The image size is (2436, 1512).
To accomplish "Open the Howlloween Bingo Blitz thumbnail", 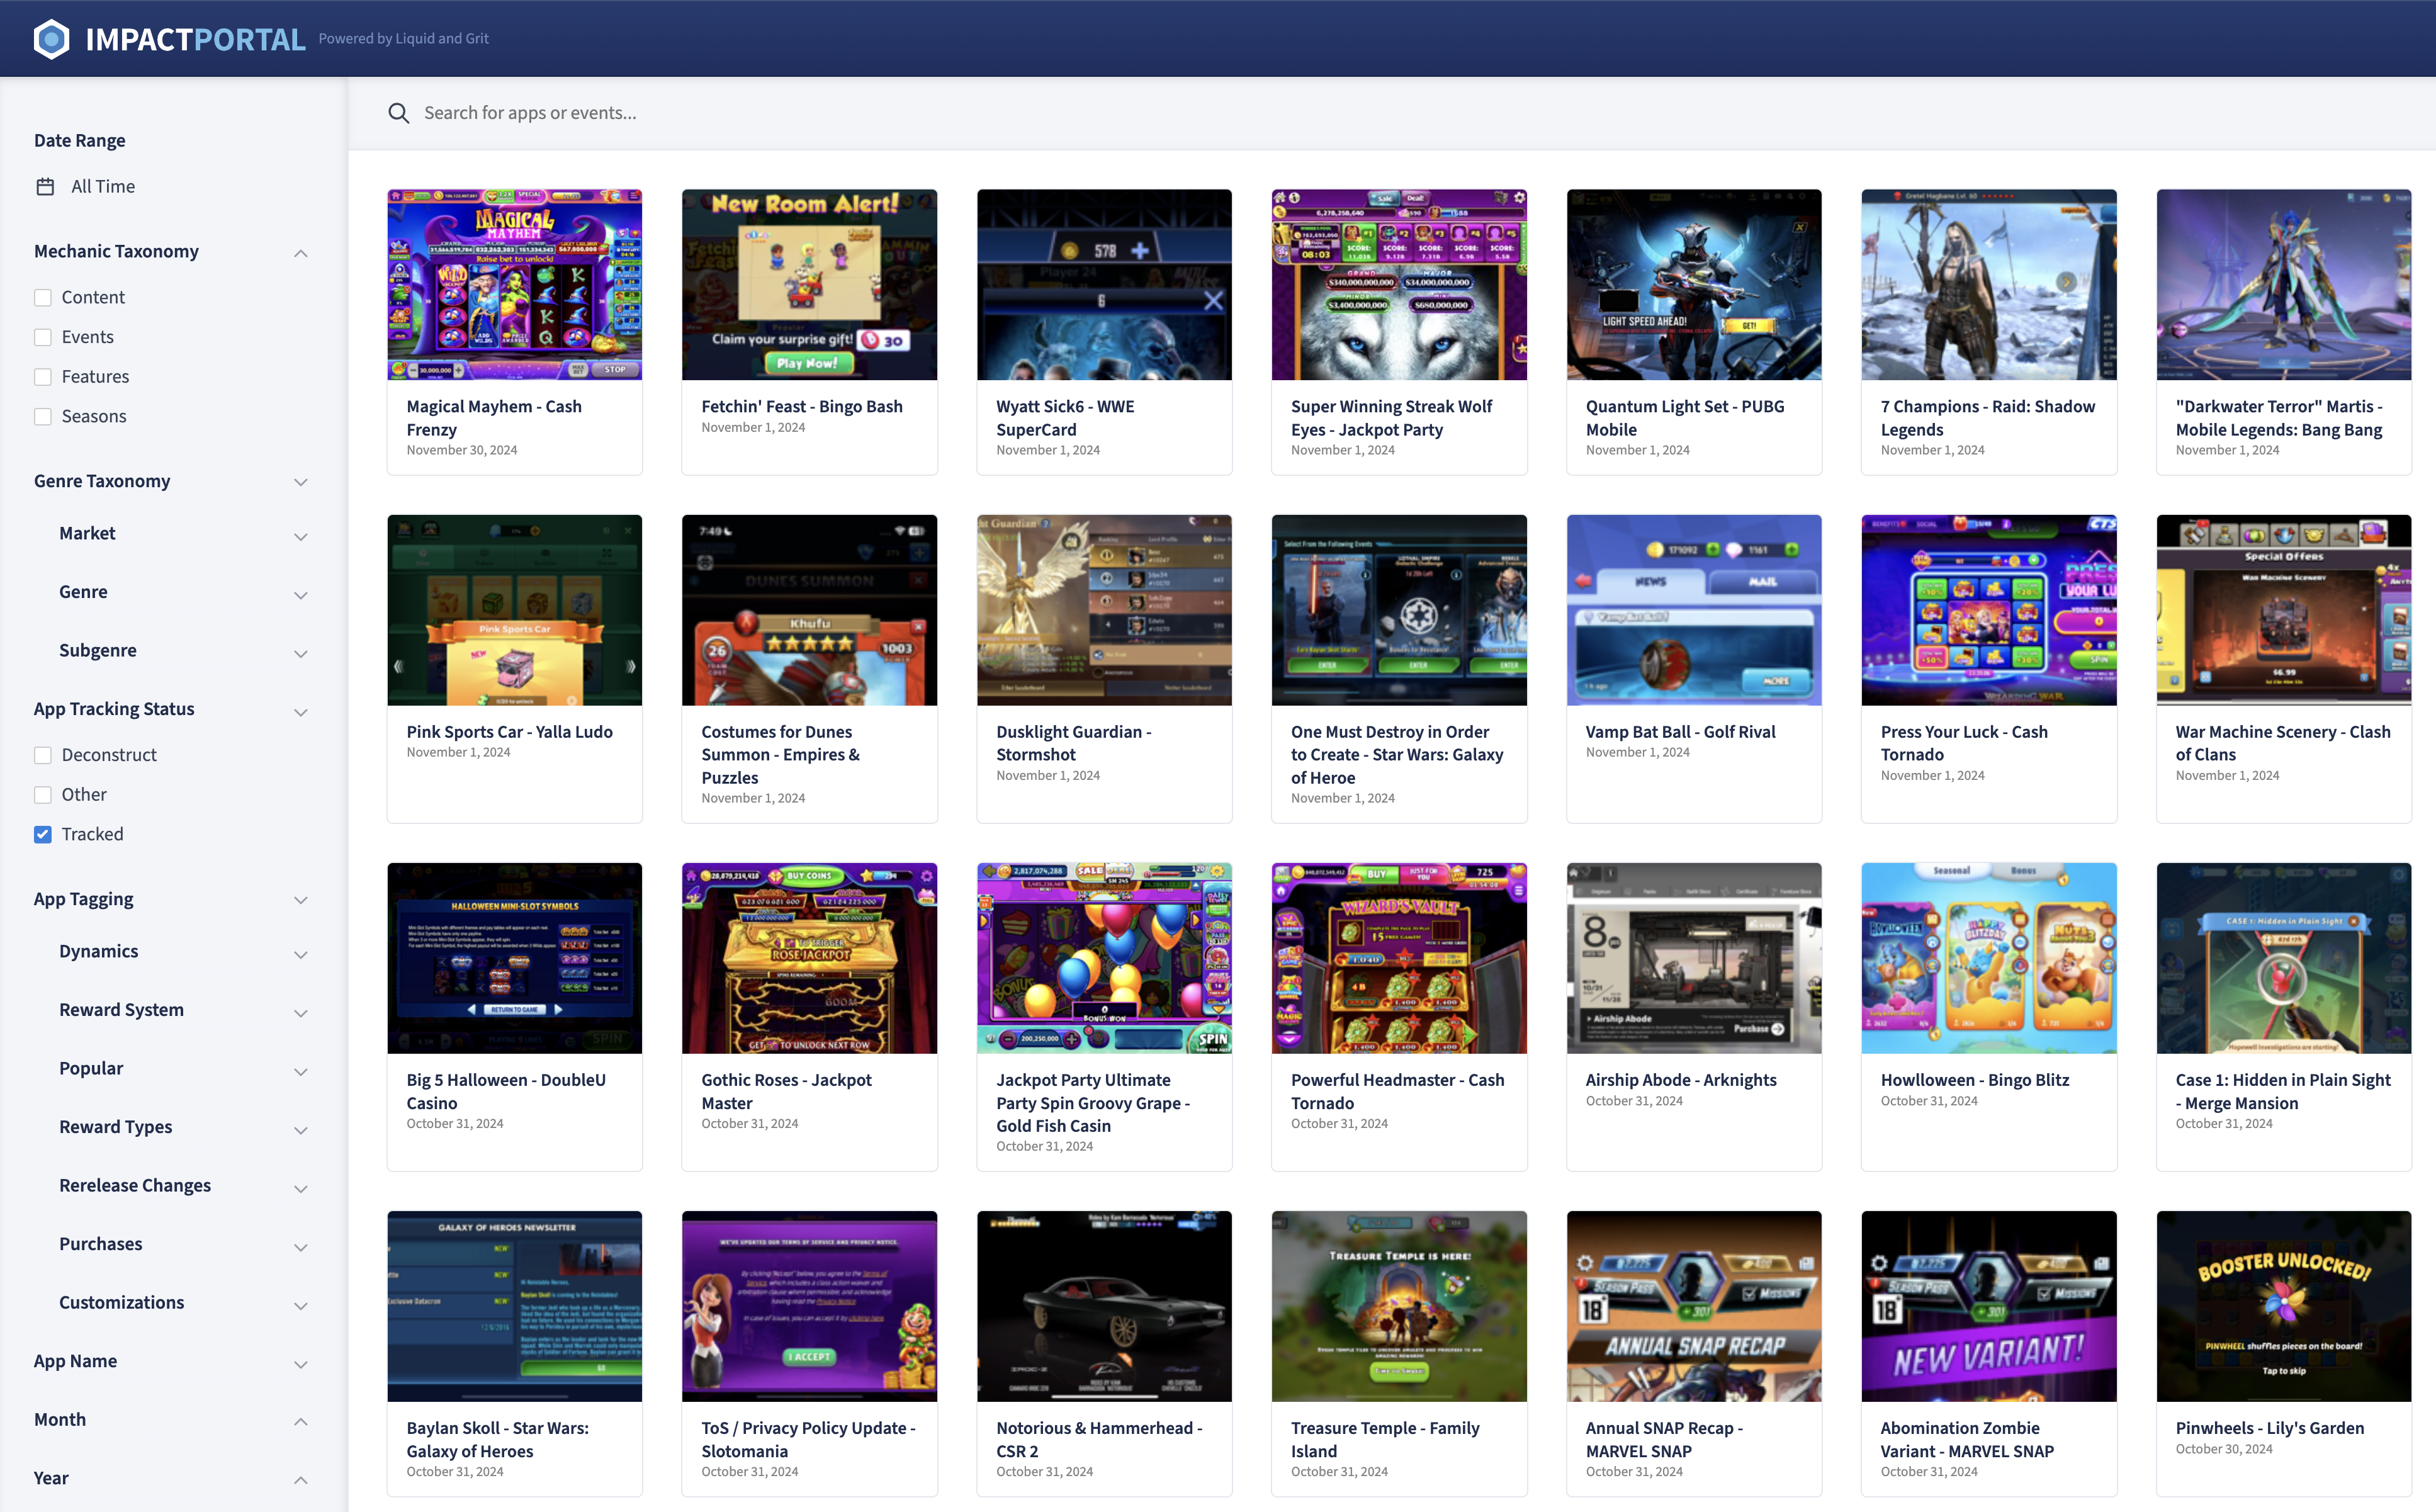I will pos(1989,958).
